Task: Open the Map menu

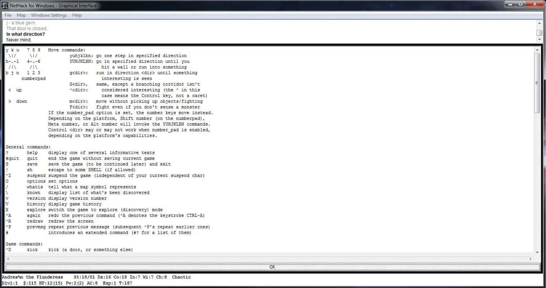Action: (21, 15)
